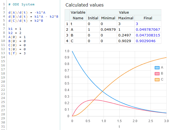
Task: Select the "Initial" column header
Action: pyautogui.click(x=93, y=18)
